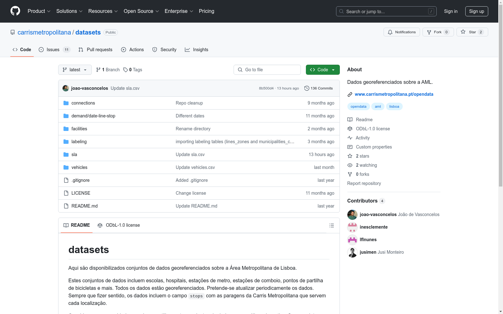Open the Actions tab
This screenshot has height=314, width=503.
tap(132, 50)
